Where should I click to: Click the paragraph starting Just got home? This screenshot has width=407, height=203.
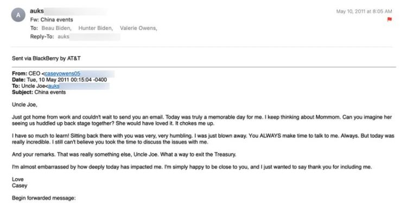(x=202, y=120)
